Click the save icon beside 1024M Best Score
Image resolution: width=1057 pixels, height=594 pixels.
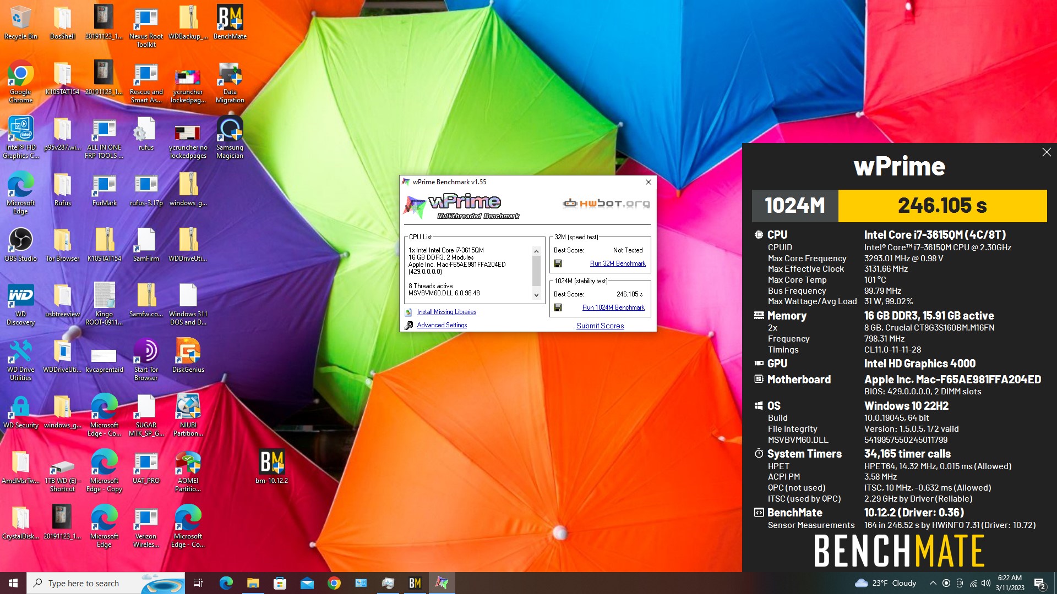tap(558, 307)
